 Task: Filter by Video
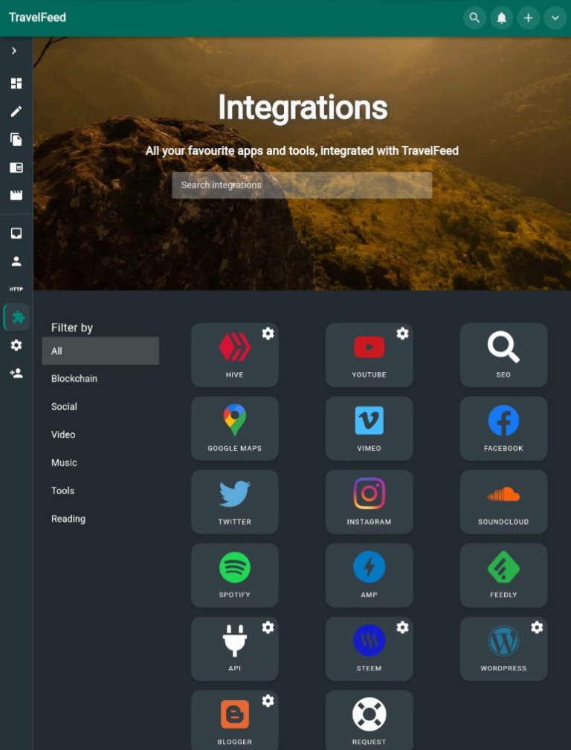tap(100, 435)
